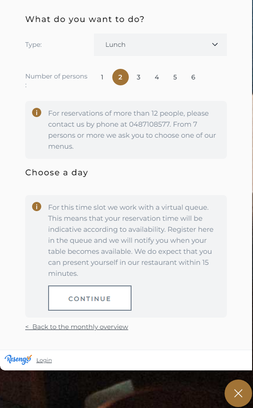The image size is (253, 408).
Task: Select 1 person
Action: (102, 77)
